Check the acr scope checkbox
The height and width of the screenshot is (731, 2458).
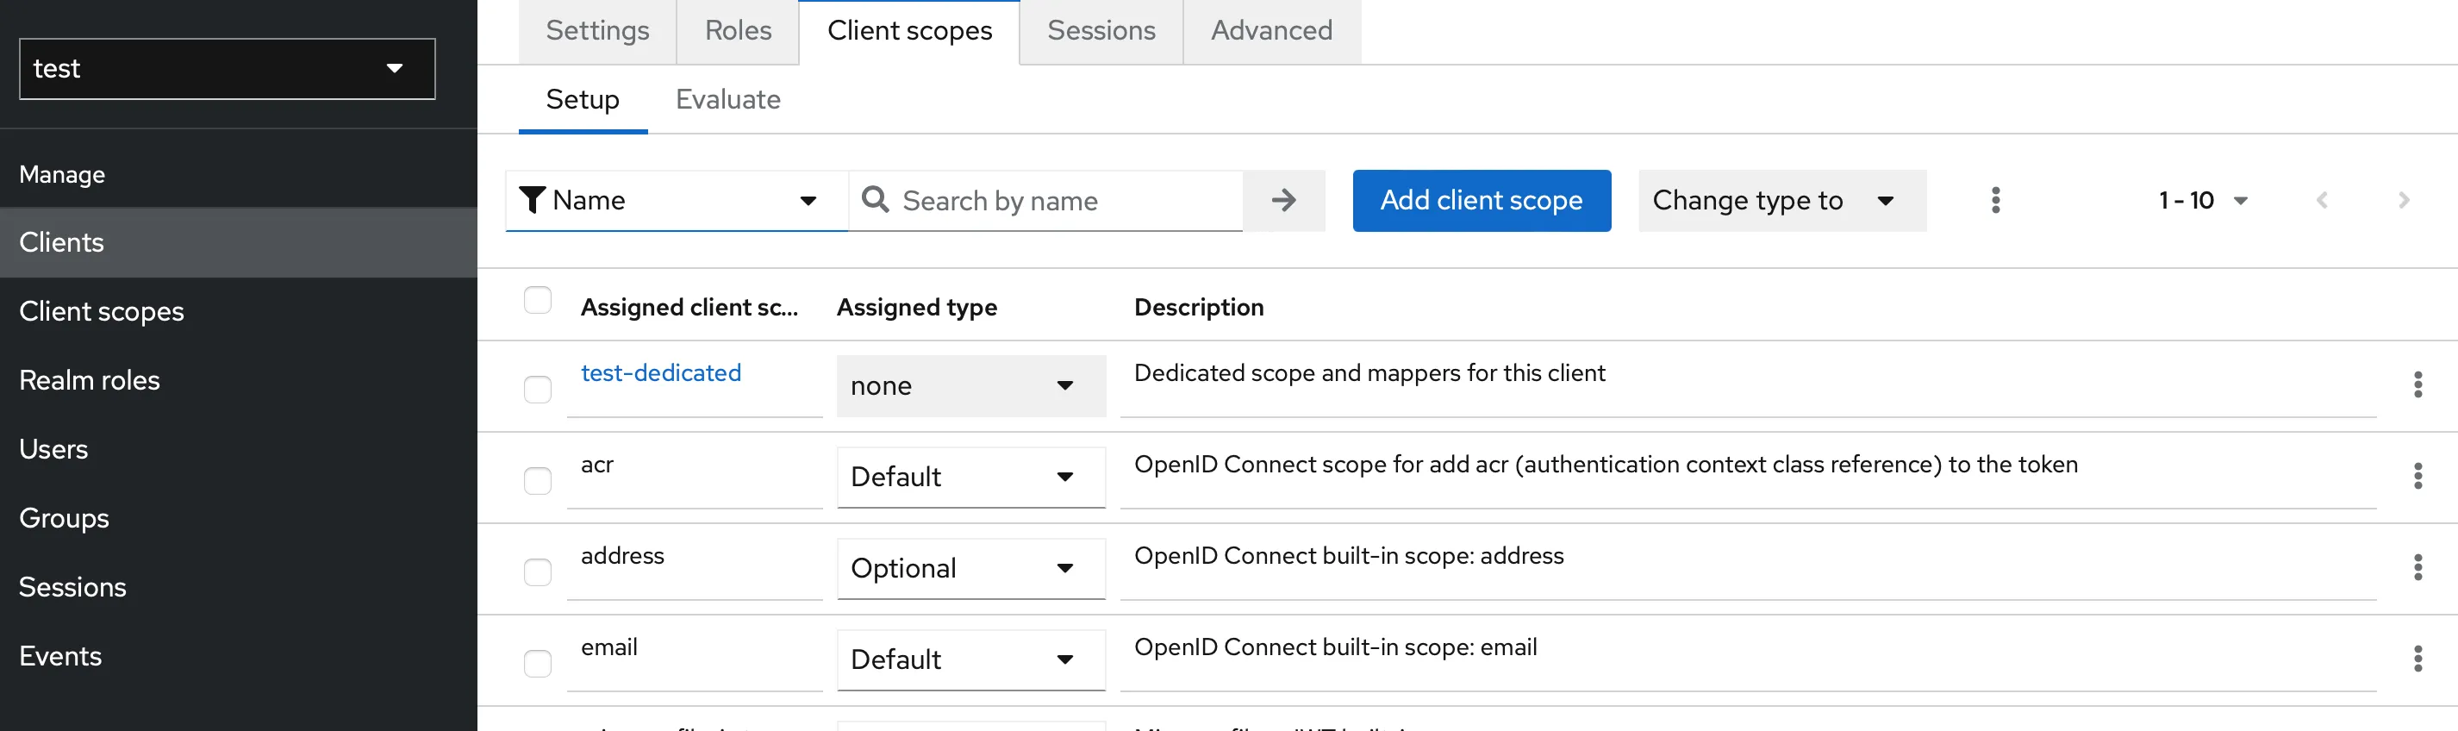[537, 480]
